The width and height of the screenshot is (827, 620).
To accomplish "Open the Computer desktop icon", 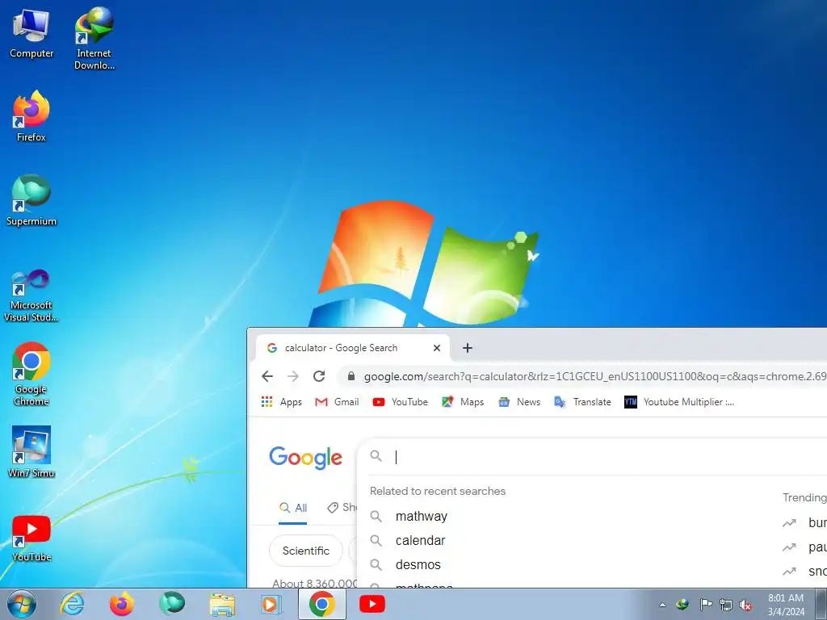I will (x=31, y=33).
